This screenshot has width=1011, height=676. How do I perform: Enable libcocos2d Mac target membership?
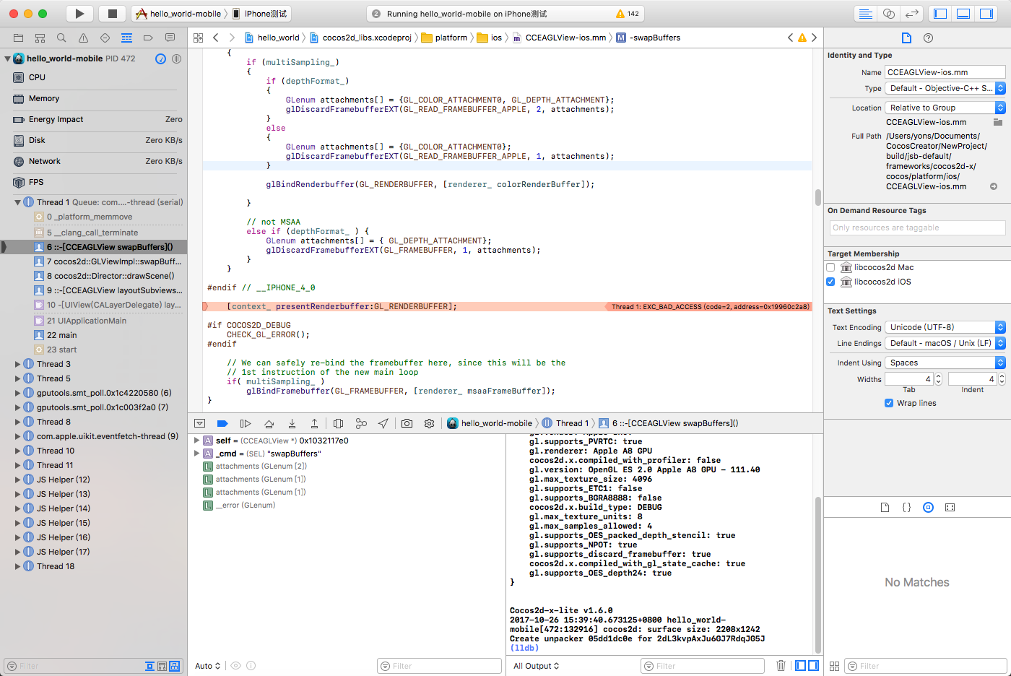pyautogui.click(x=830, y=267)
